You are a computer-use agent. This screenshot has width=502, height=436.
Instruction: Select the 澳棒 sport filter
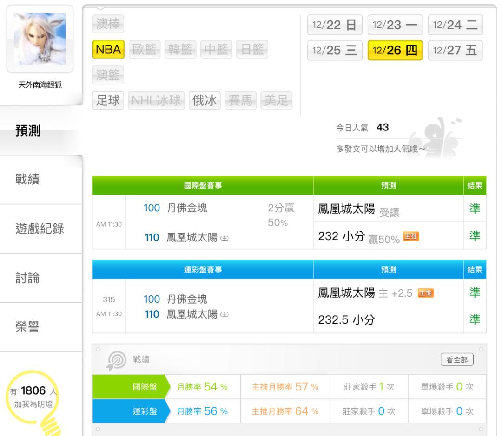click(108, 24)
